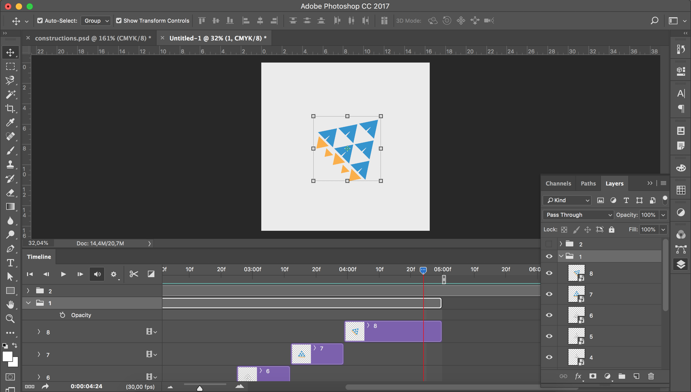Select the Horizontal Type tool
This screenshot has width=691, height=392.
(x=10, y=263)
